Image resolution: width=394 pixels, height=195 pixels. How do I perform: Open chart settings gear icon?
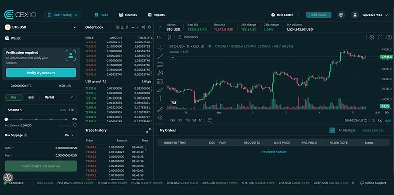point(372,37)
